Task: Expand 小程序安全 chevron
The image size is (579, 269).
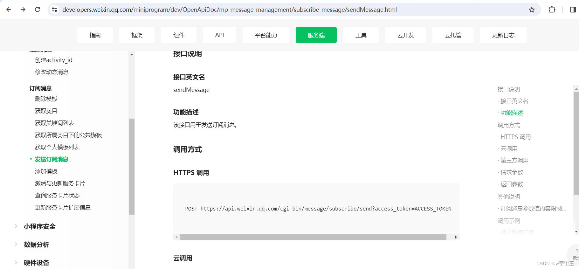Action: 16,226
